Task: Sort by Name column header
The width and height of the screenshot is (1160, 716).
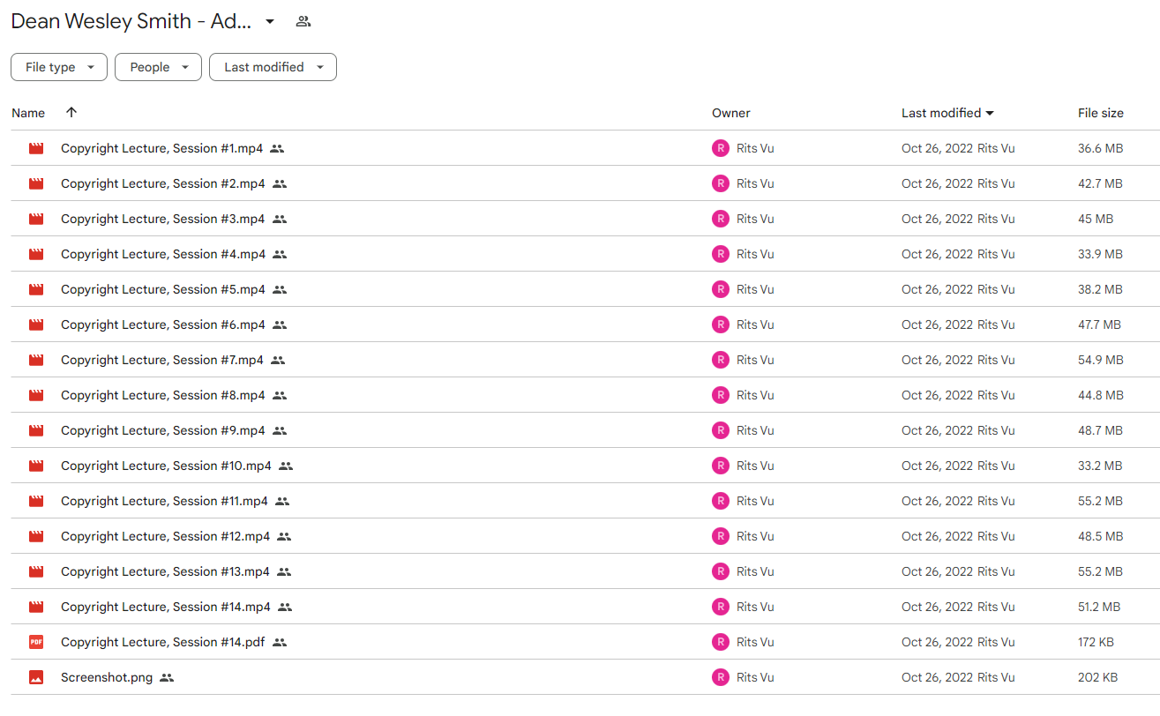Action: pyautogui.click(x=28, y=113)
